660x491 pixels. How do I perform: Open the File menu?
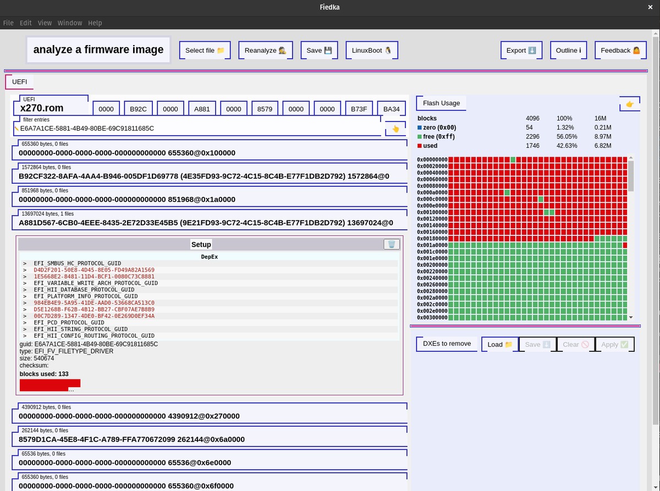tap(8, 23)
